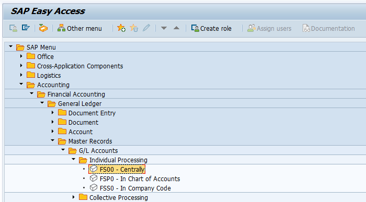366x202 pixels.
Task: Select the General Ledger tree item
Action: click(79, 104)
